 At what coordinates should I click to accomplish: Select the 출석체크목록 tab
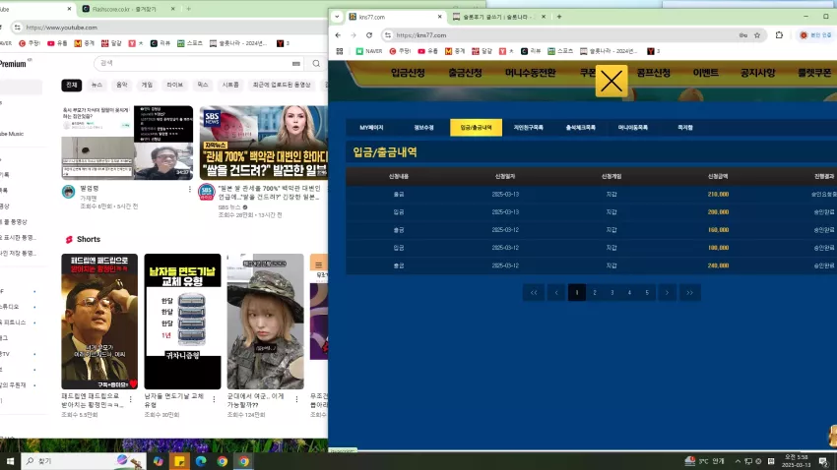[581, 128]
